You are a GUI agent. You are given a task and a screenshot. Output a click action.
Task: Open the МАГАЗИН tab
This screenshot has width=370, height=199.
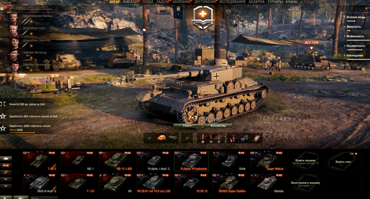tap(131, 2)
